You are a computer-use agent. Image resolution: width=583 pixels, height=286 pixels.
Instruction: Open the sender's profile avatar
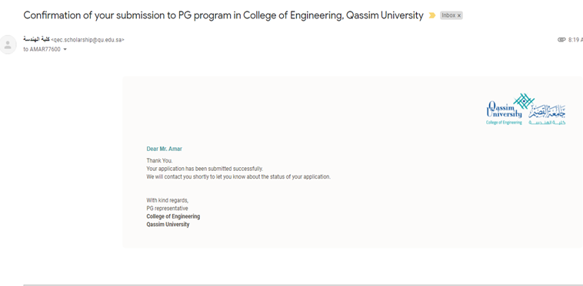coord(8,44)
